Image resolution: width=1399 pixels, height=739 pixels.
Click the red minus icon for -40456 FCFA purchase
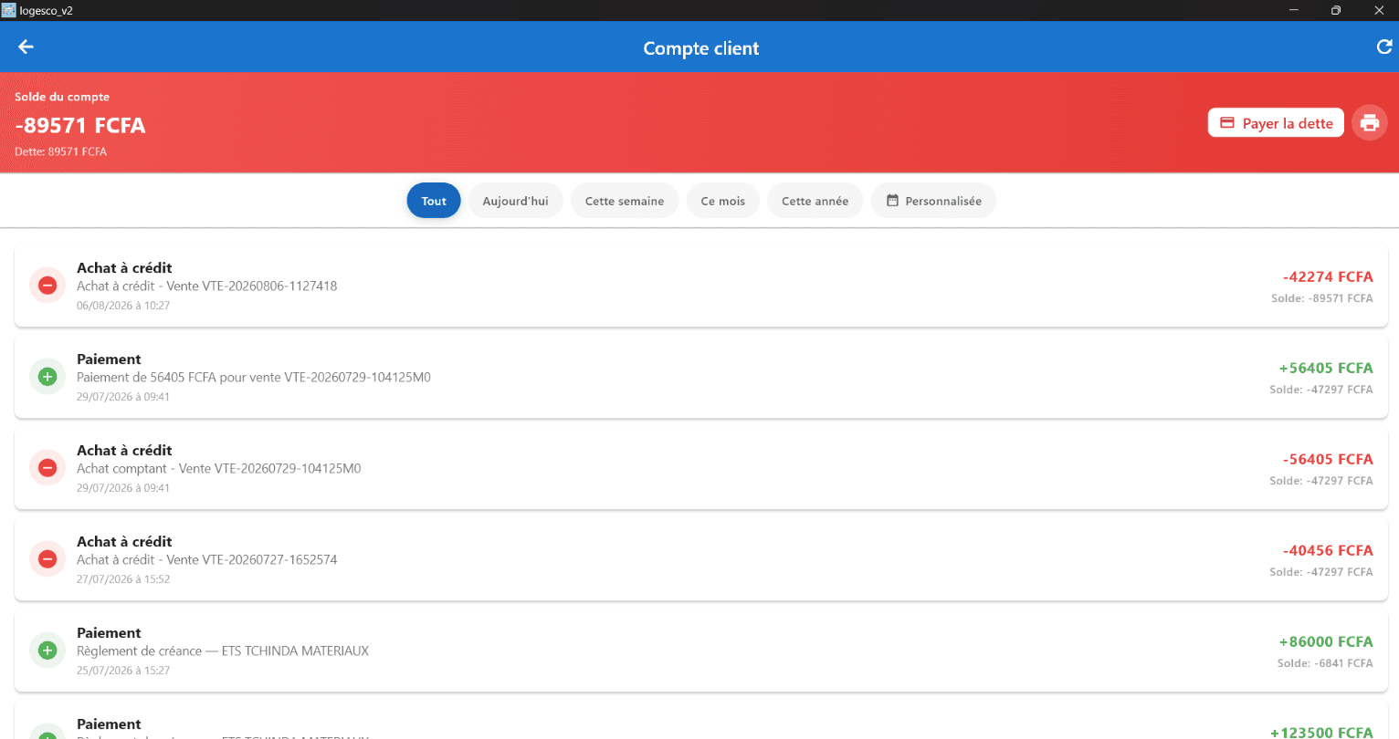pos(47,559)
